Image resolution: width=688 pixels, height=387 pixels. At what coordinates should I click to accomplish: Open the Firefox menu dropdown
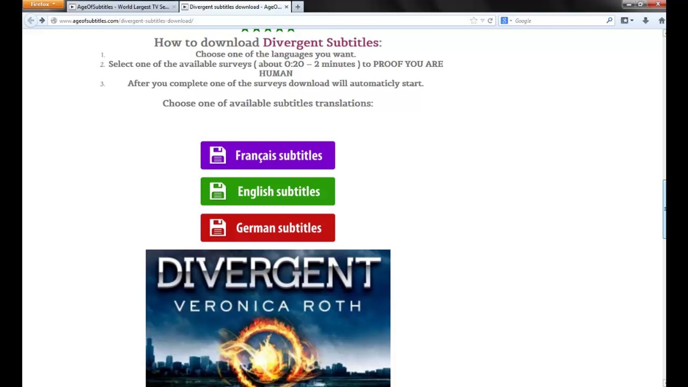tap(43, 4)
